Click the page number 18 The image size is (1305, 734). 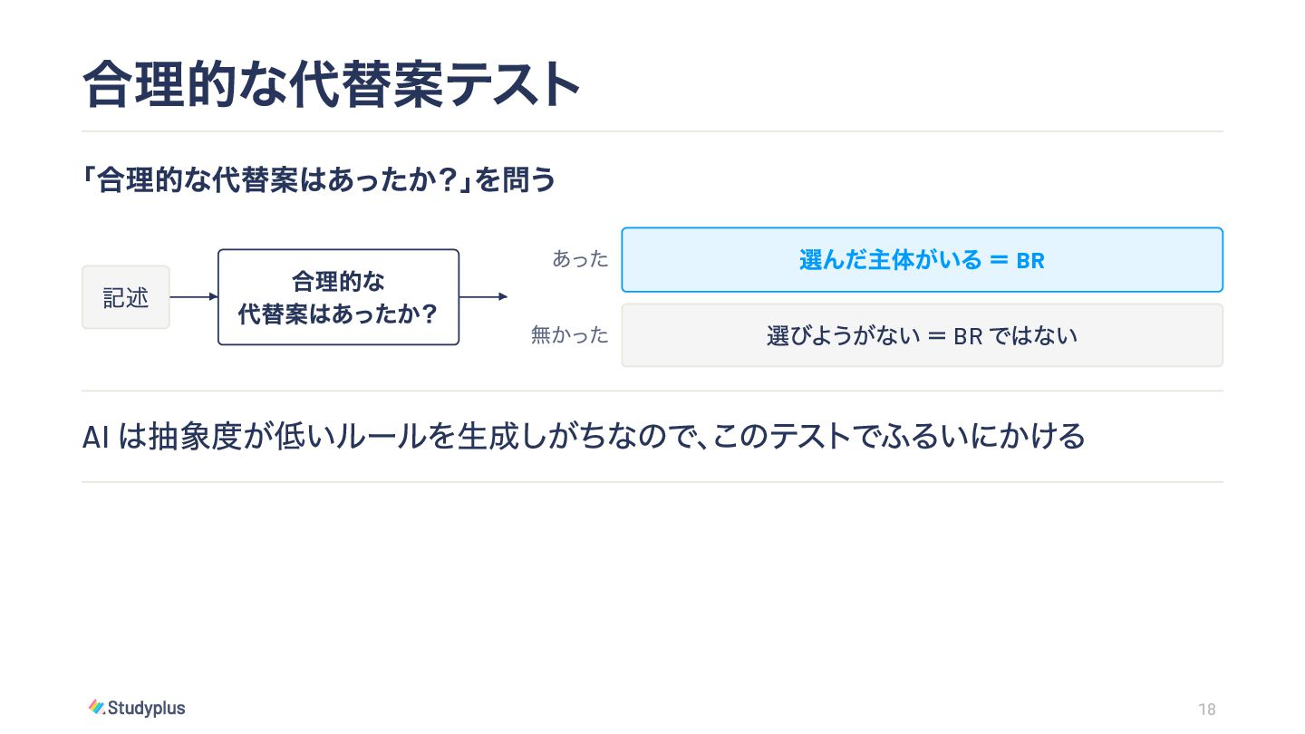1207,710
